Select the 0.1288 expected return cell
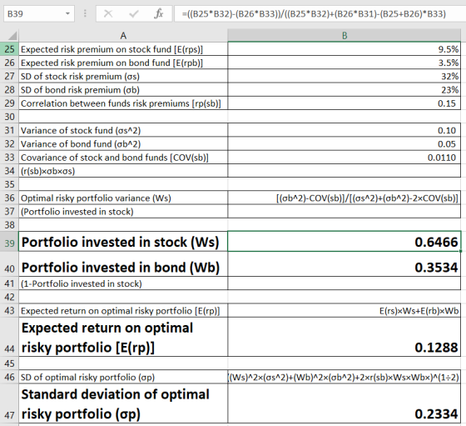 pyautogui.click(x=345, y=337)
